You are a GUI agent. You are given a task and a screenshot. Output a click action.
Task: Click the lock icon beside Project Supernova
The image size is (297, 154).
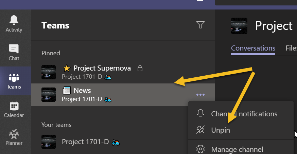coord(140,68)
